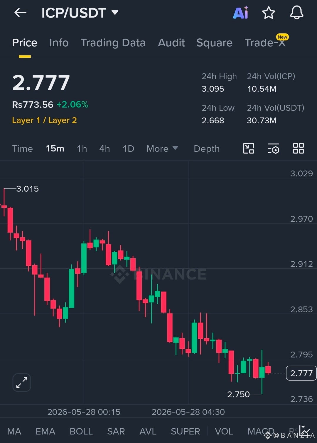Click the 2.777 price tag on axis
The image size is (317, 443).
pyautogui.click(x=301, y=373)
